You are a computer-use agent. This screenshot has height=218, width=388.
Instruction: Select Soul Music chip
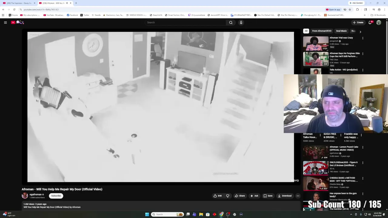coord(341,31)
